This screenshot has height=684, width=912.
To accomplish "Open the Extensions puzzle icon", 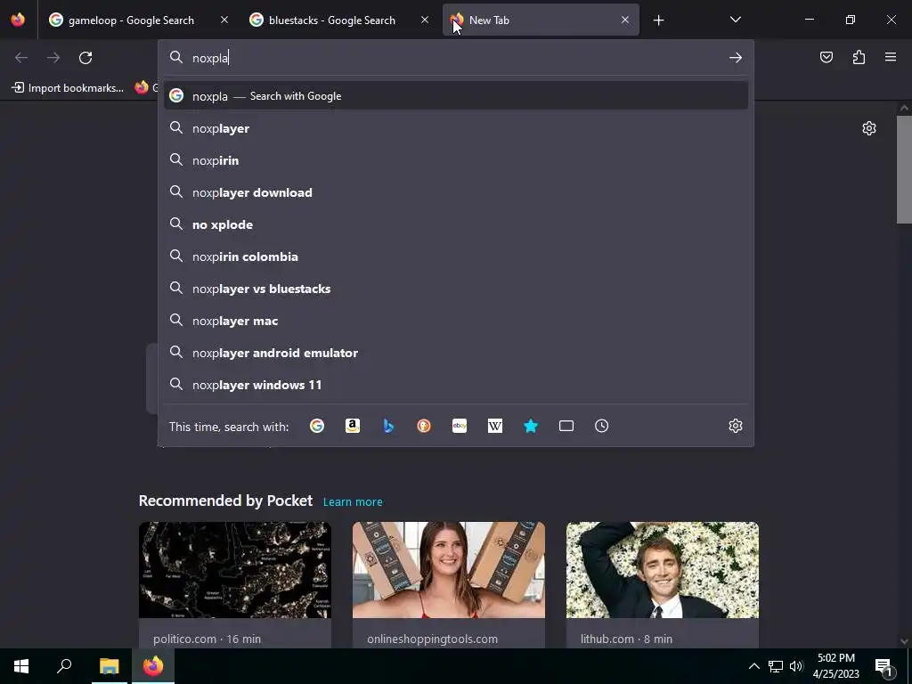I will pyautogui.click(x=859, y=57).
